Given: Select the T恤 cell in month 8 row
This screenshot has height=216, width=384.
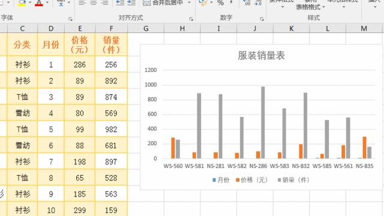Looking at the screenshot, I should [22, 178].
